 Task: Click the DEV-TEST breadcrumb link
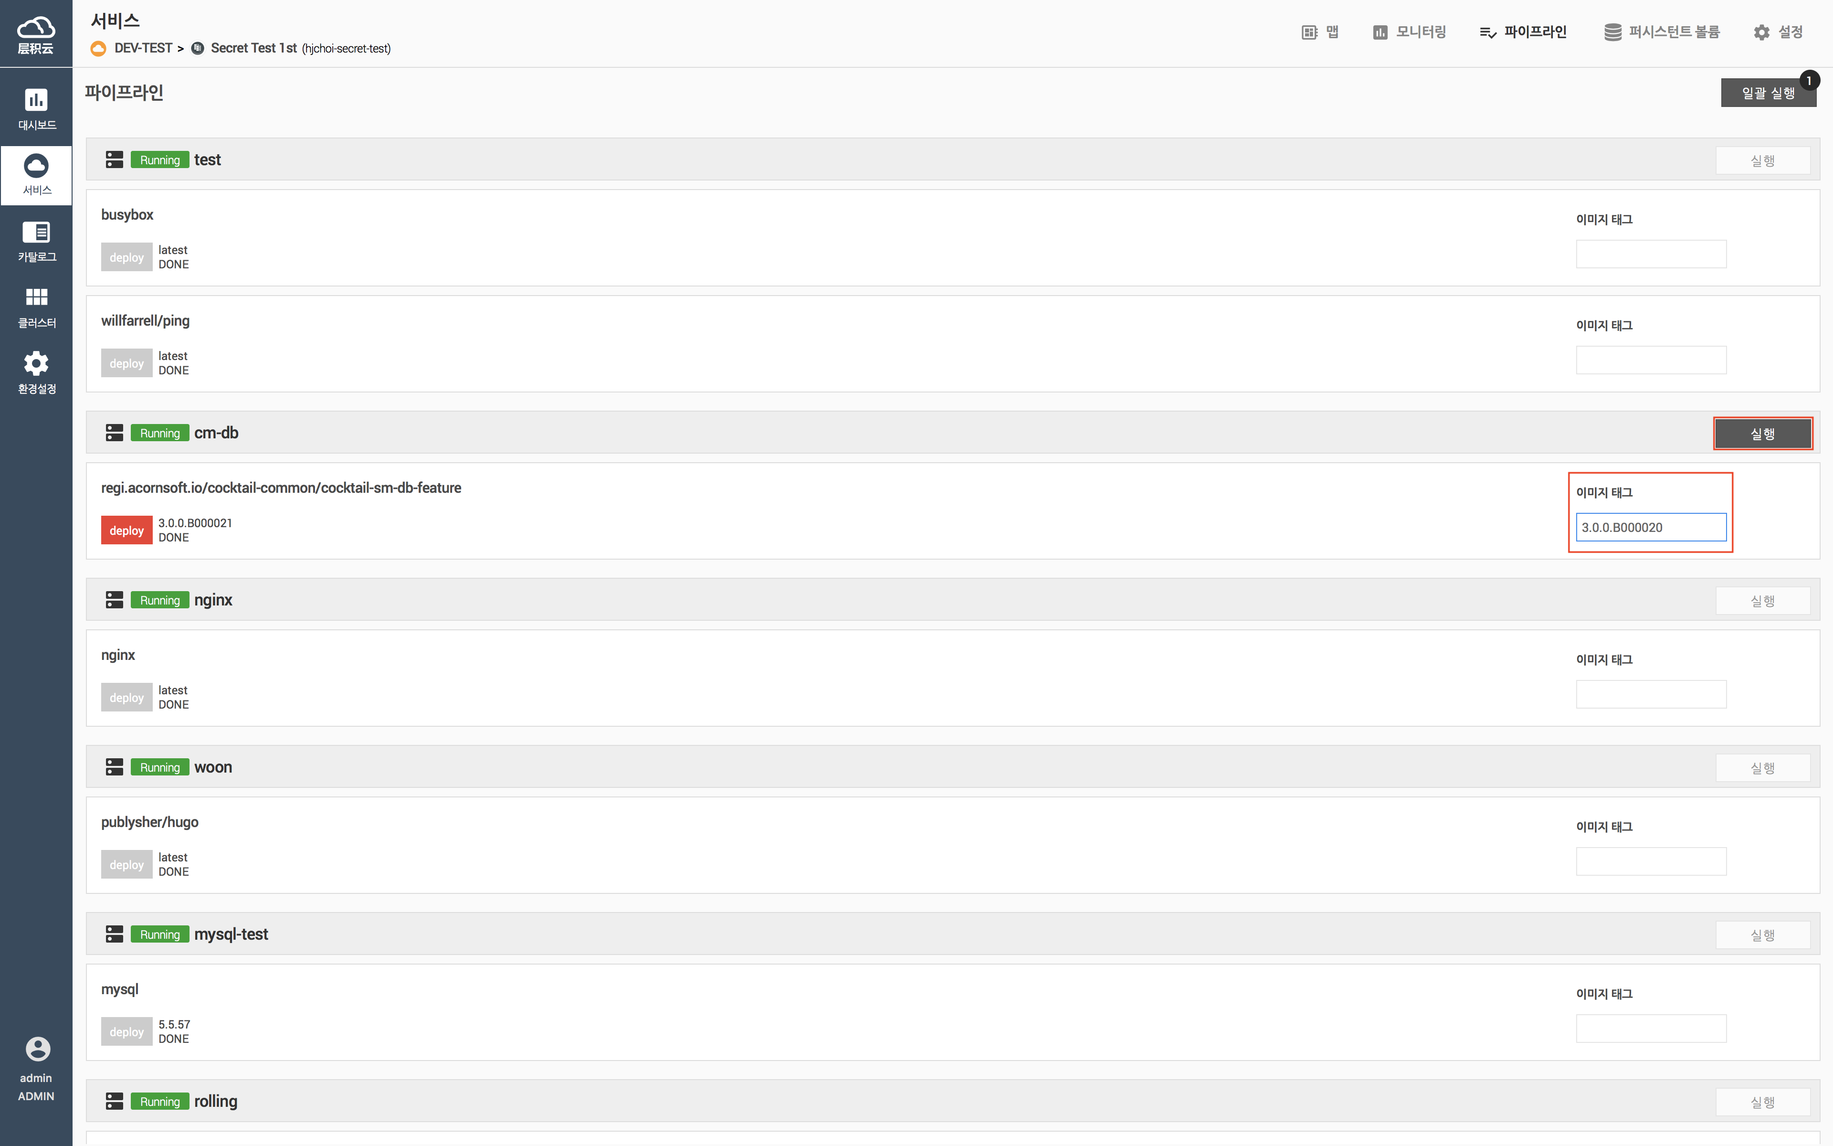pos(142,49)
